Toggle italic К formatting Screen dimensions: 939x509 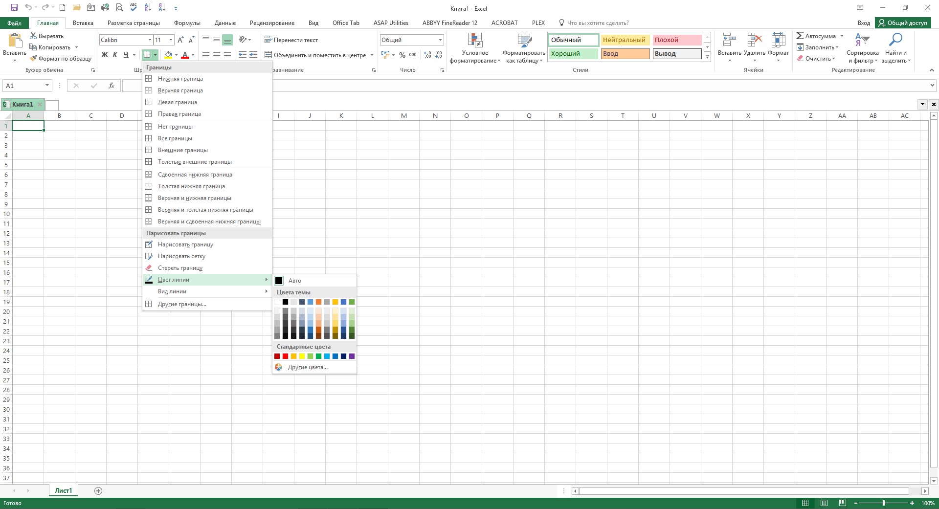[115, 55]
